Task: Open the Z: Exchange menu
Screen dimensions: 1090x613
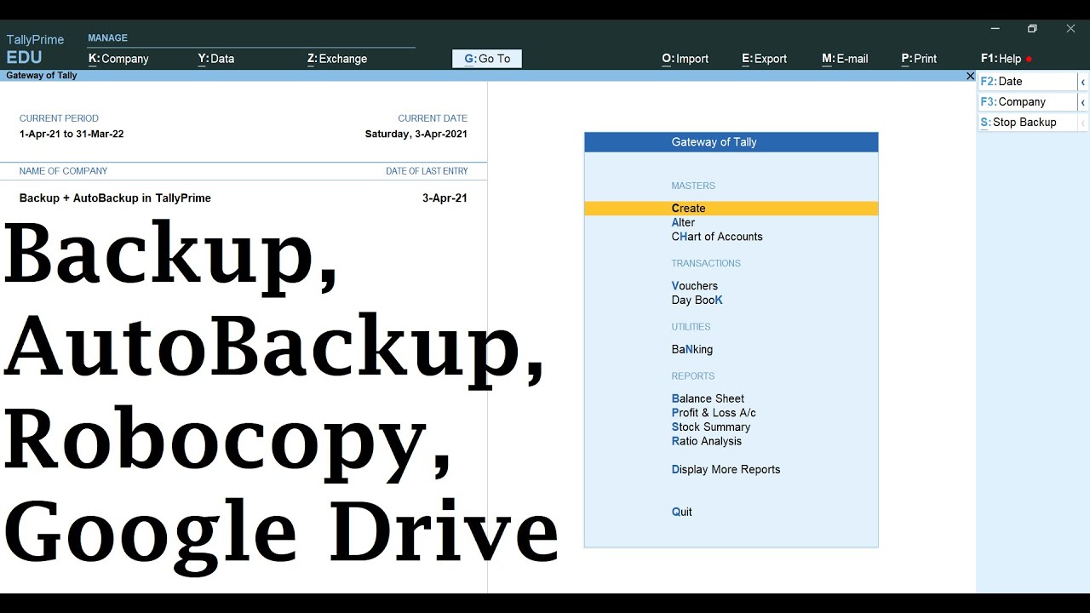Action: (x=337, y=59)
